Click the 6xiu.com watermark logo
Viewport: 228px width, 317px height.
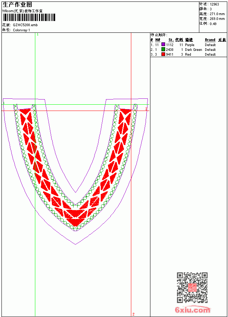coord(192,310)
